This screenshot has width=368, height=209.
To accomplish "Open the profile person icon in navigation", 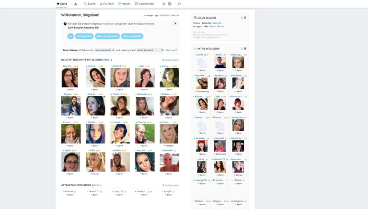I will pos(76,4).
